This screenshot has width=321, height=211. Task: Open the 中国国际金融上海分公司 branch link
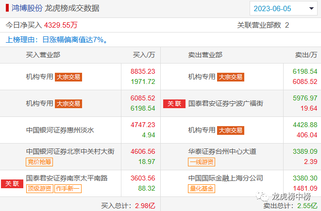tap(225, 178)
